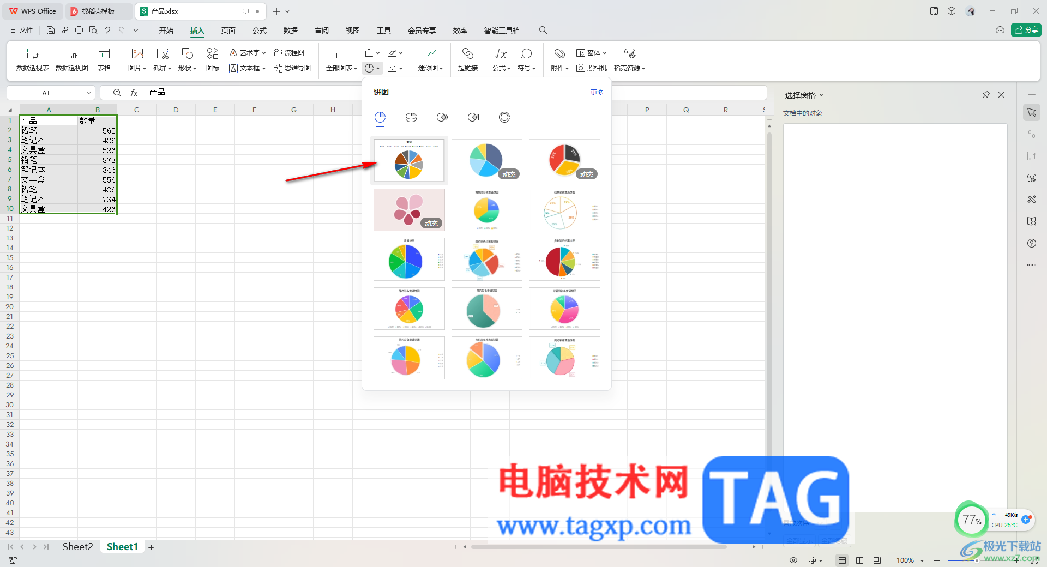Click the ribbon search magnifier icon

(543, 31)
